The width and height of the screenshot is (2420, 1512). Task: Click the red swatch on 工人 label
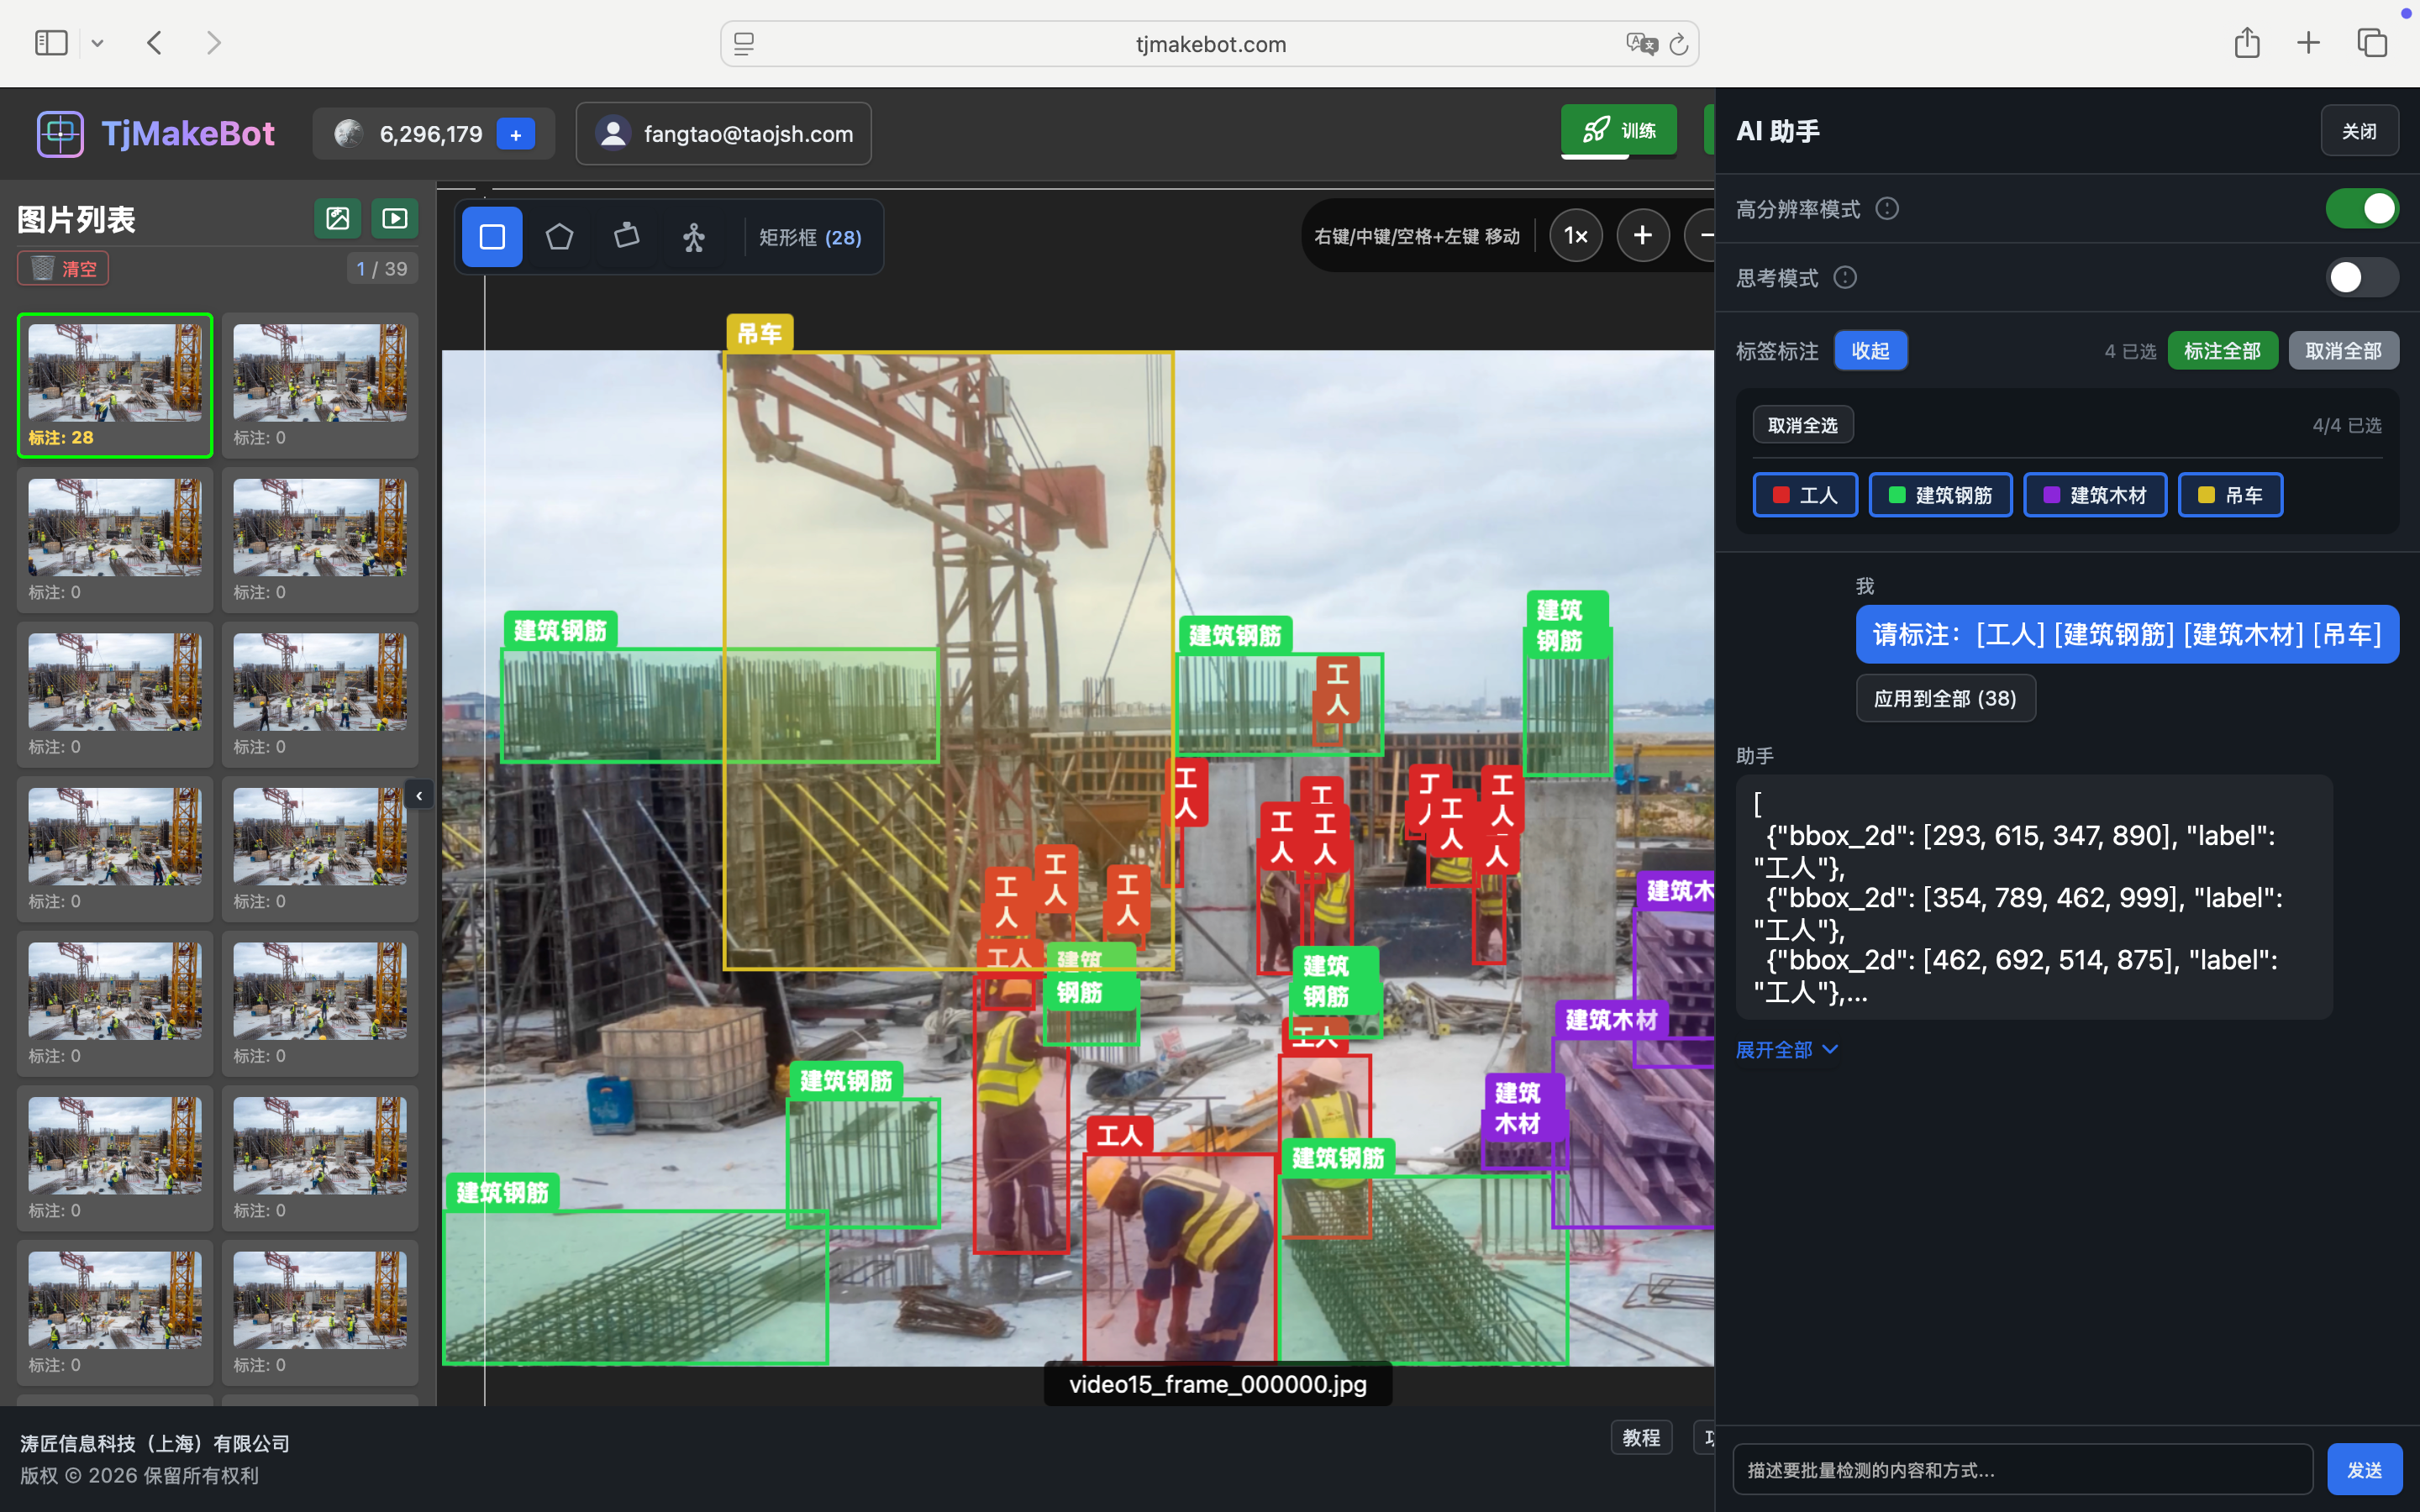[x=1781, y=495]
